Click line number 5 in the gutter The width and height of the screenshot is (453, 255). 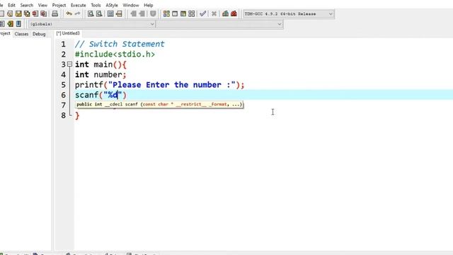coord(63,85)
